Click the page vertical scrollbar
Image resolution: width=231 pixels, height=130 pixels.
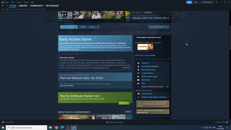point(230,38)
